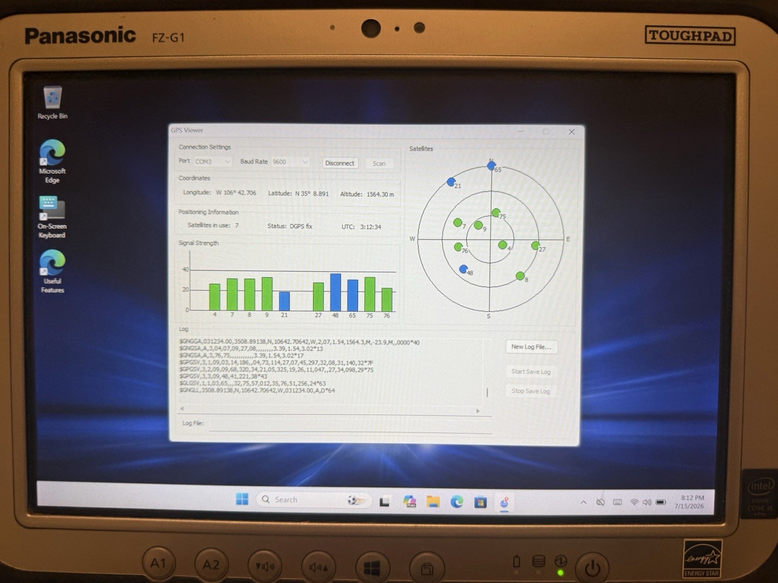Click the signal bar for satellite 21

pos(284,301)
